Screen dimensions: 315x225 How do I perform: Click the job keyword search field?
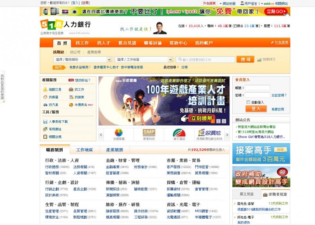pos(205,60)
